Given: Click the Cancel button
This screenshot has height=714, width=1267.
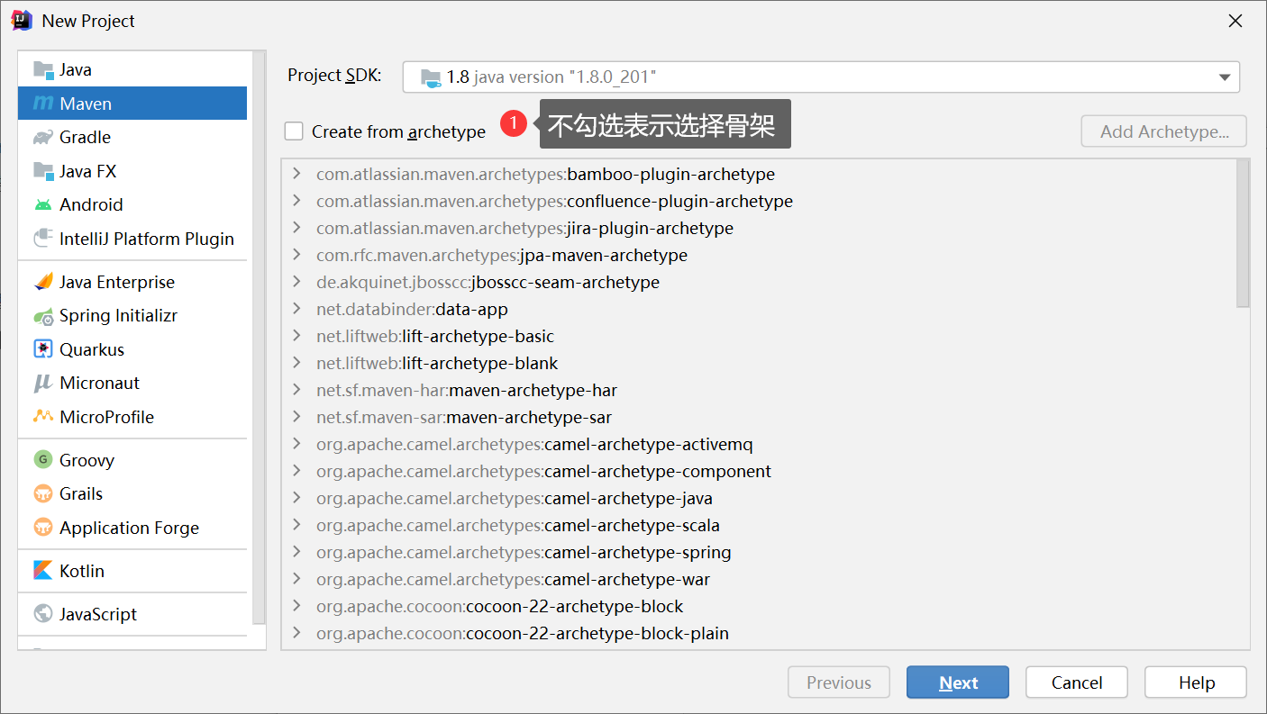Looking at the screenshot, I should (1077, 682).
